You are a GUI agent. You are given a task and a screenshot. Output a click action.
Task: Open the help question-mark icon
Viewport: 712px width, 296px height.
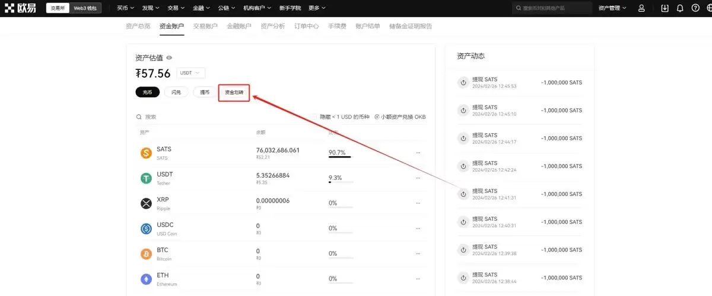pos(695,8)
